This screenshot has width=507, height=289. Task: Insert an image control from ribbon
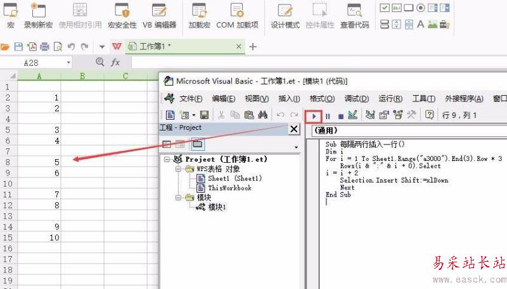[x=432, y=24]
